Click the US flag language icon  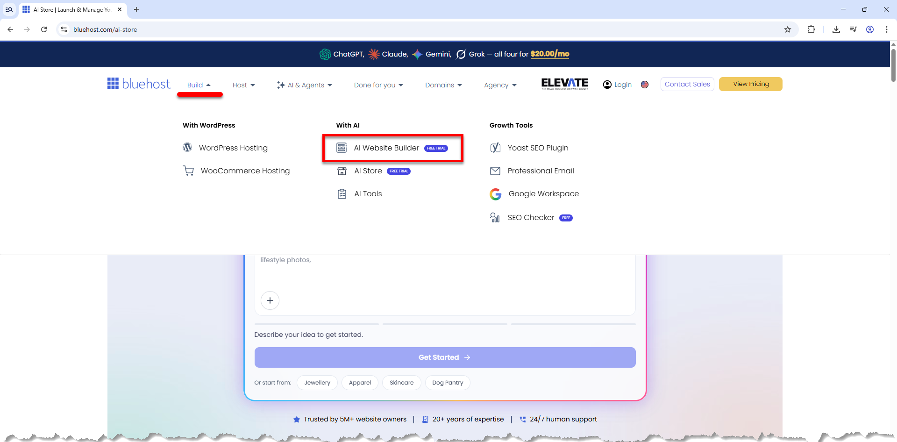coord(645,85)
